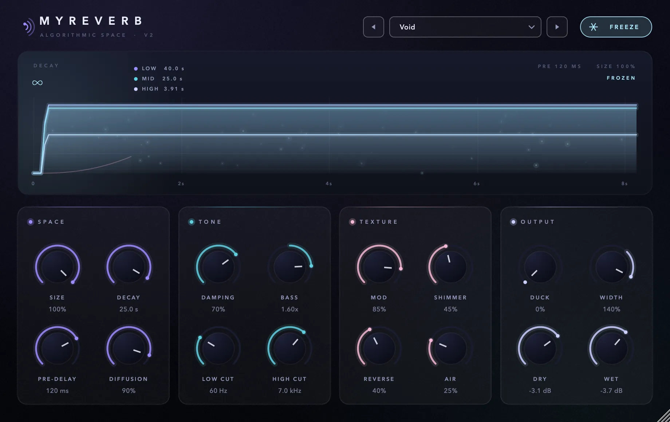
Task: Click the 140% width value
Action: 611,309
